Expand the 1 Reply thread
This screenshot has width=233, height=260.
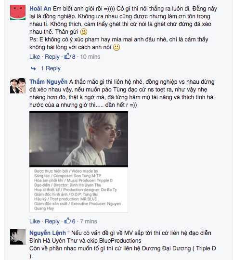(51, 68)
